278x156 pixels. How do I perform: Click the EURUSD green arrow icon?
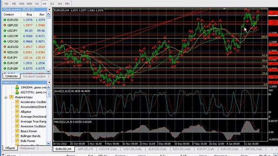tap(5, 20)
